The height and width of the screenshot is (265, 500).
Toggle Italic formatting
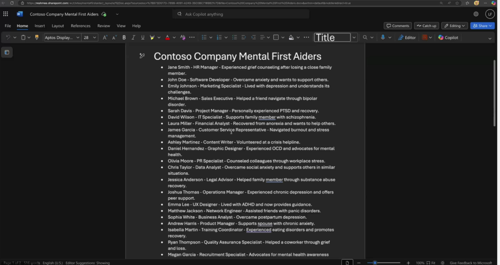[x=133, y=38]
